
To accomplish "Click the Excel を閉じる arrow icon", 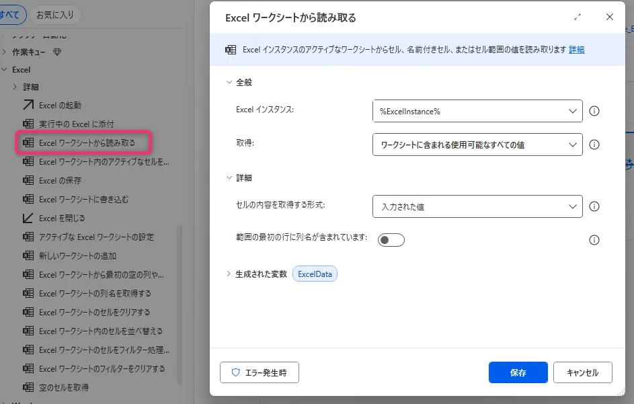I will [28, 218].
